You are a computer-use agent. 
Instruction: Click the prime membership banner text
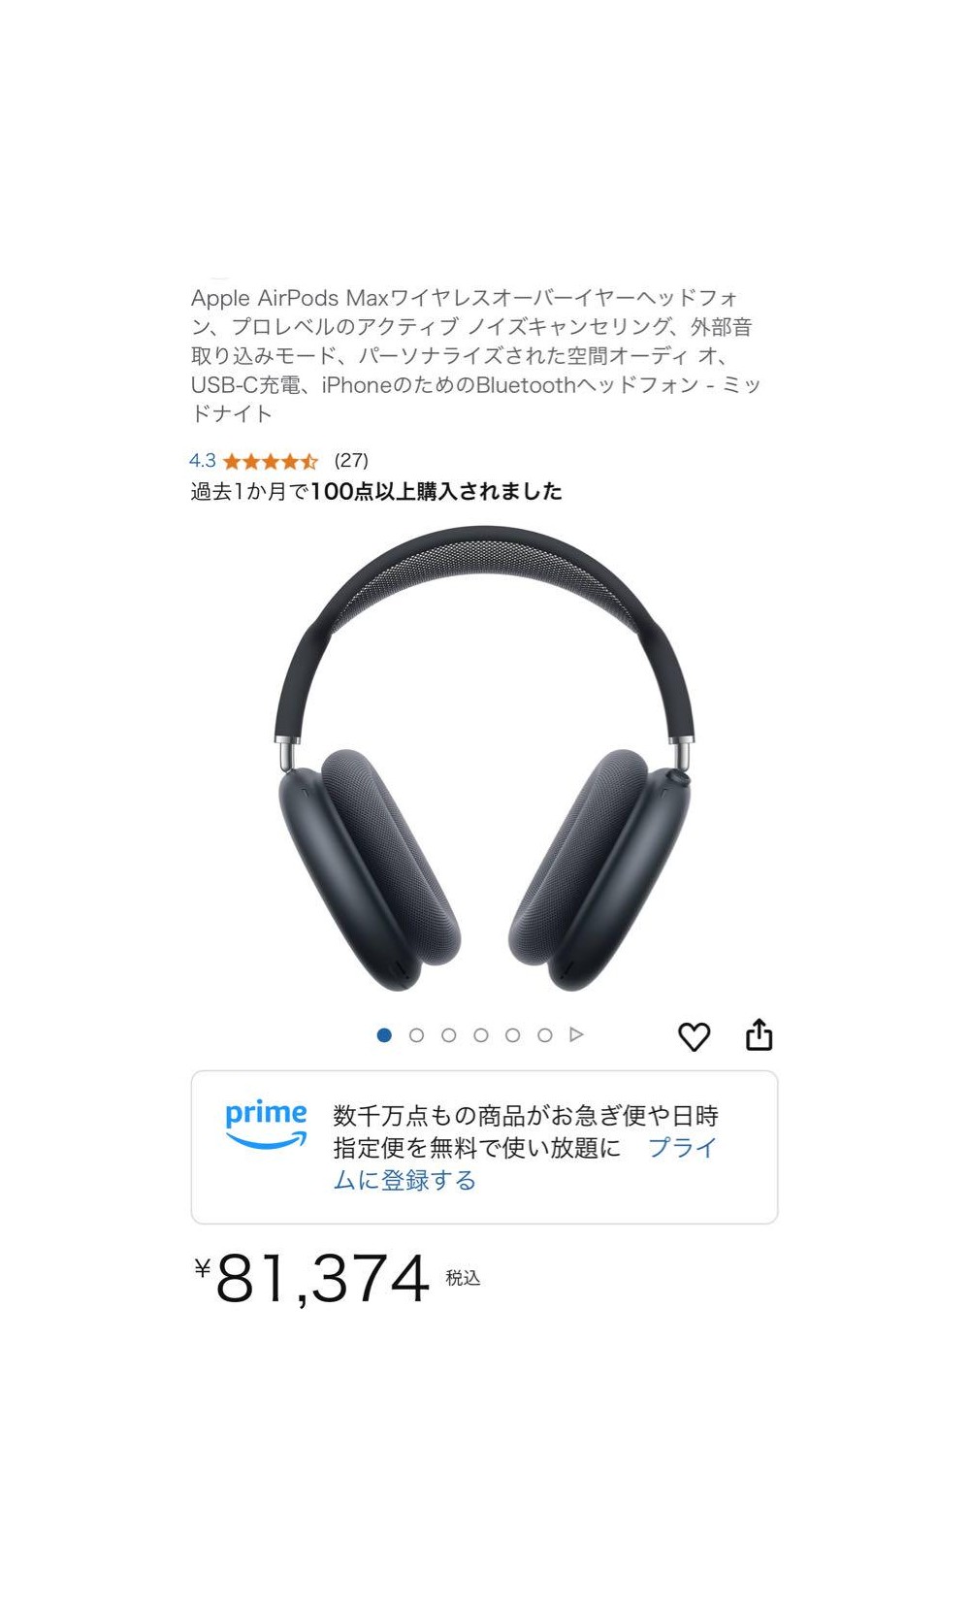[x=526, y=1148]
